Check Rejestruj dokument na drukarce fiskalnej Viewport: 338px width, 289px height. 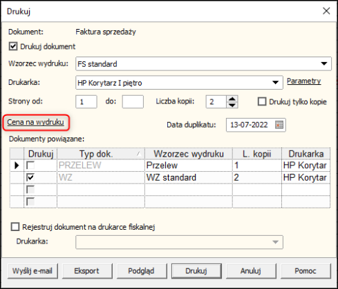[x=15, y=227]
